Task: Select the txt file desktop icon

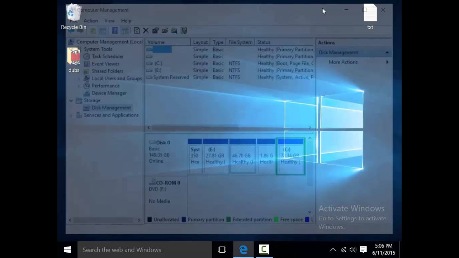Action: [x=370, y=17]
